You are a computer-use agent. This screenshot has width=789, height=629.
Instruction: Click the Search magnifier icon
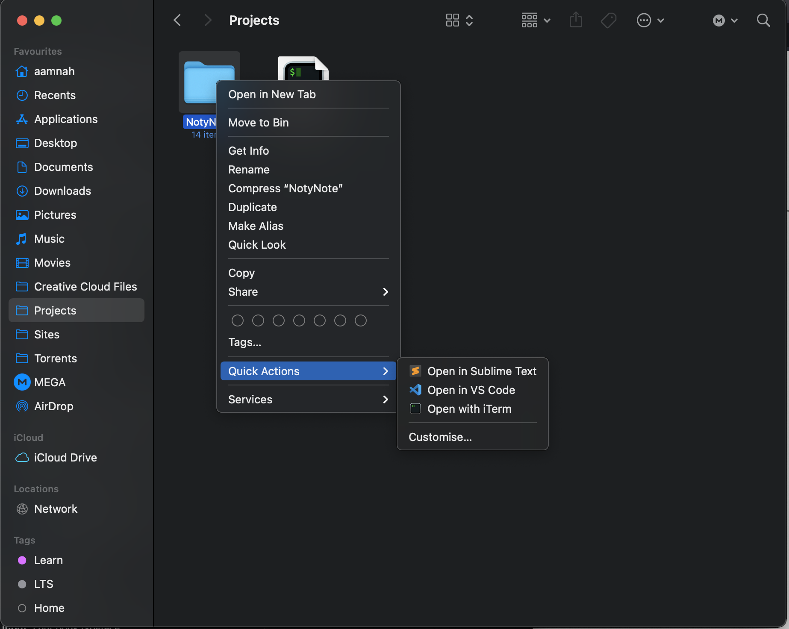[763, 20]
